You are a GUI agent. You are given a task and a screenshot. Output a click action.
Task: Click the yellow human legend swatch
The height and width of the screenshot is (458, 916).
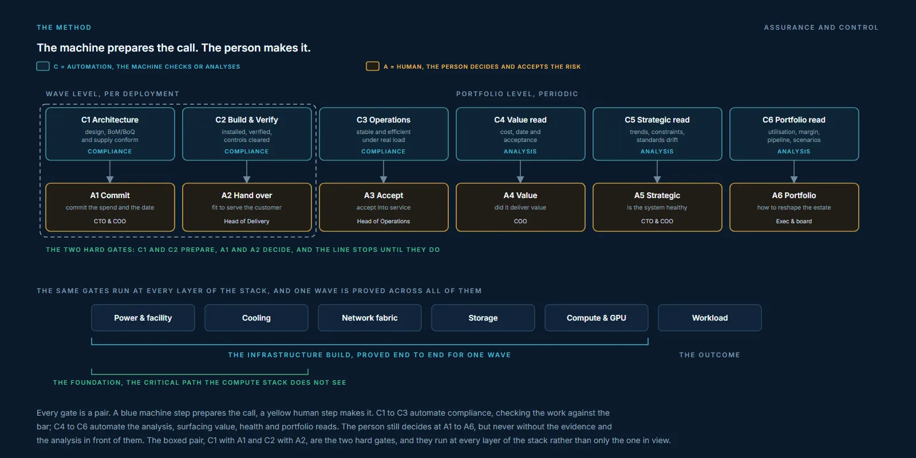pos(373,66)
